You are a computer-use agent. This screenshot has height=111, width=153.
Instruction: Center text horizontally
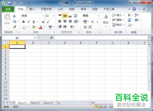[65, 21]
